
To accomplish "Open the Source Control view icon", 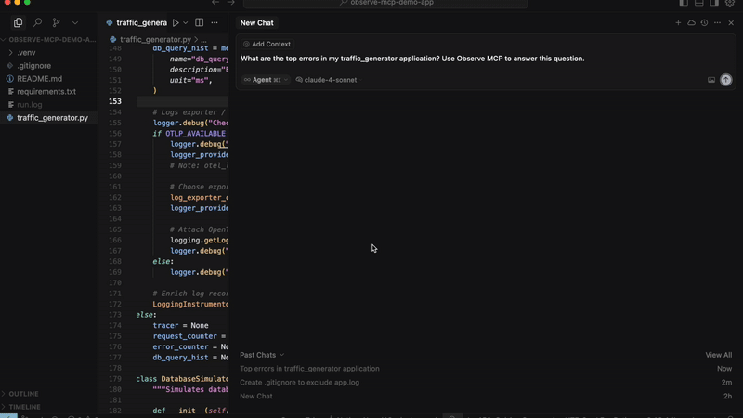I will pyautogui.click(x=56, y=22).
